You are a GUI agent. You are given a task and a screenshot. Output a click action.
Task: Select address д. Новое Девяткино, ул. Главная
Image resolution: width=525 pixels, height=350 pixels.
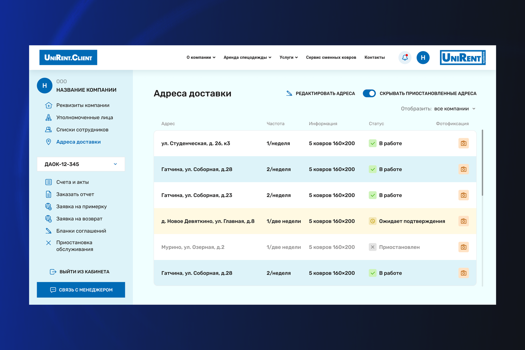(x=208, y=221)
